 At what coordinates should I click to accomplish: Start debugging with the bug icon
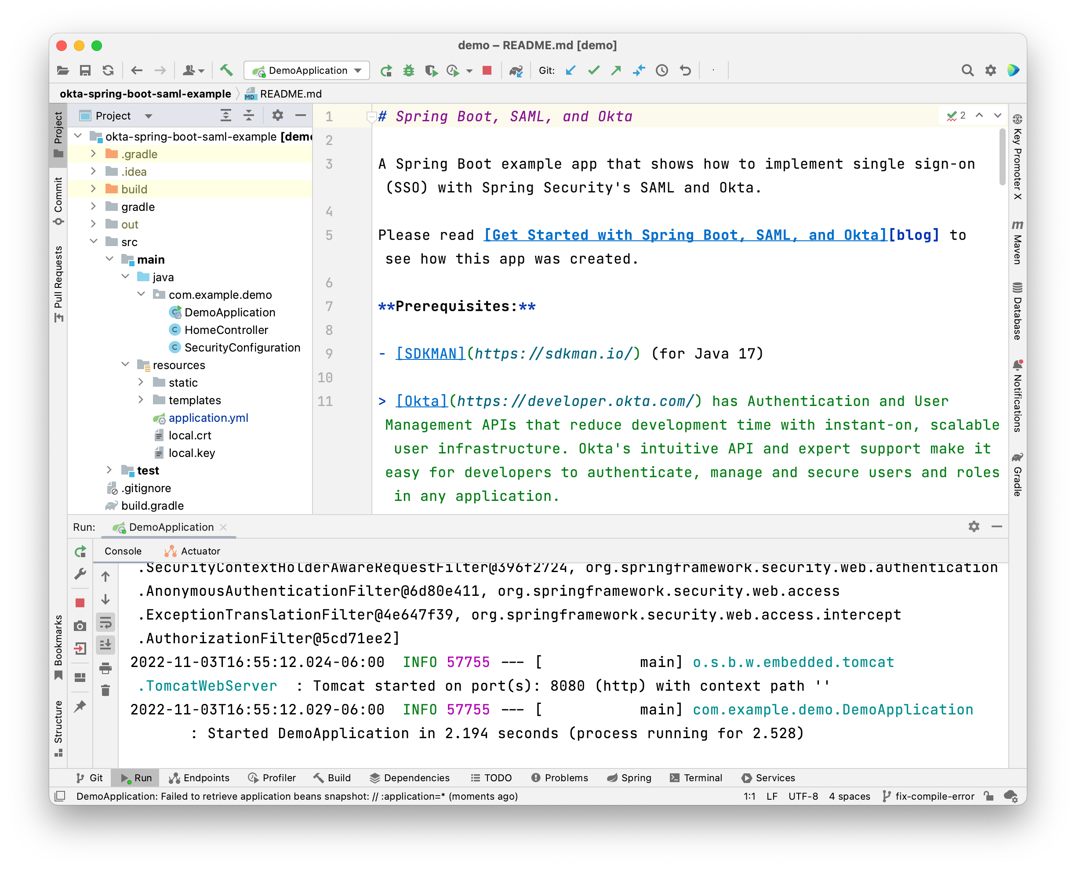[x=409, y=71]
